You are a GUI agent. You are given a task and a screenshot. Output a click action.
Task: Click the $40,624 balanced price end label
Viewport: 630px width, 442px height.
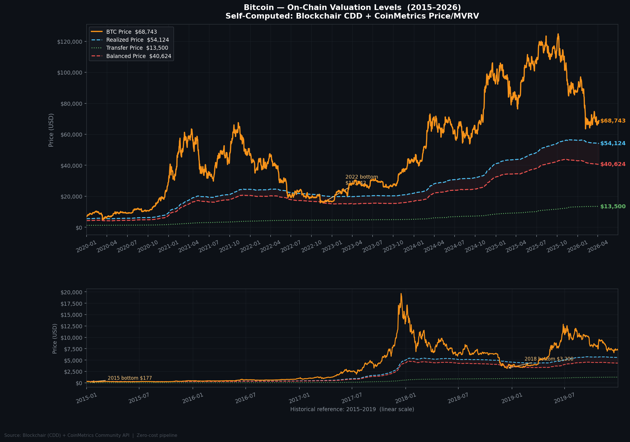[613, 164]
